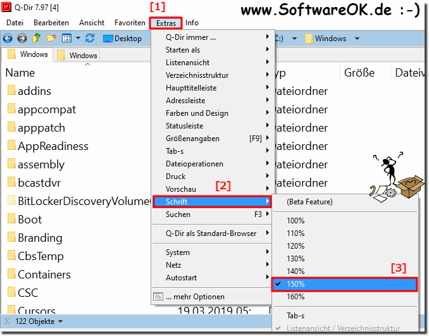Click the Desktop monitor icon in address bar
The image size is (429, 336).
[108, 39]
